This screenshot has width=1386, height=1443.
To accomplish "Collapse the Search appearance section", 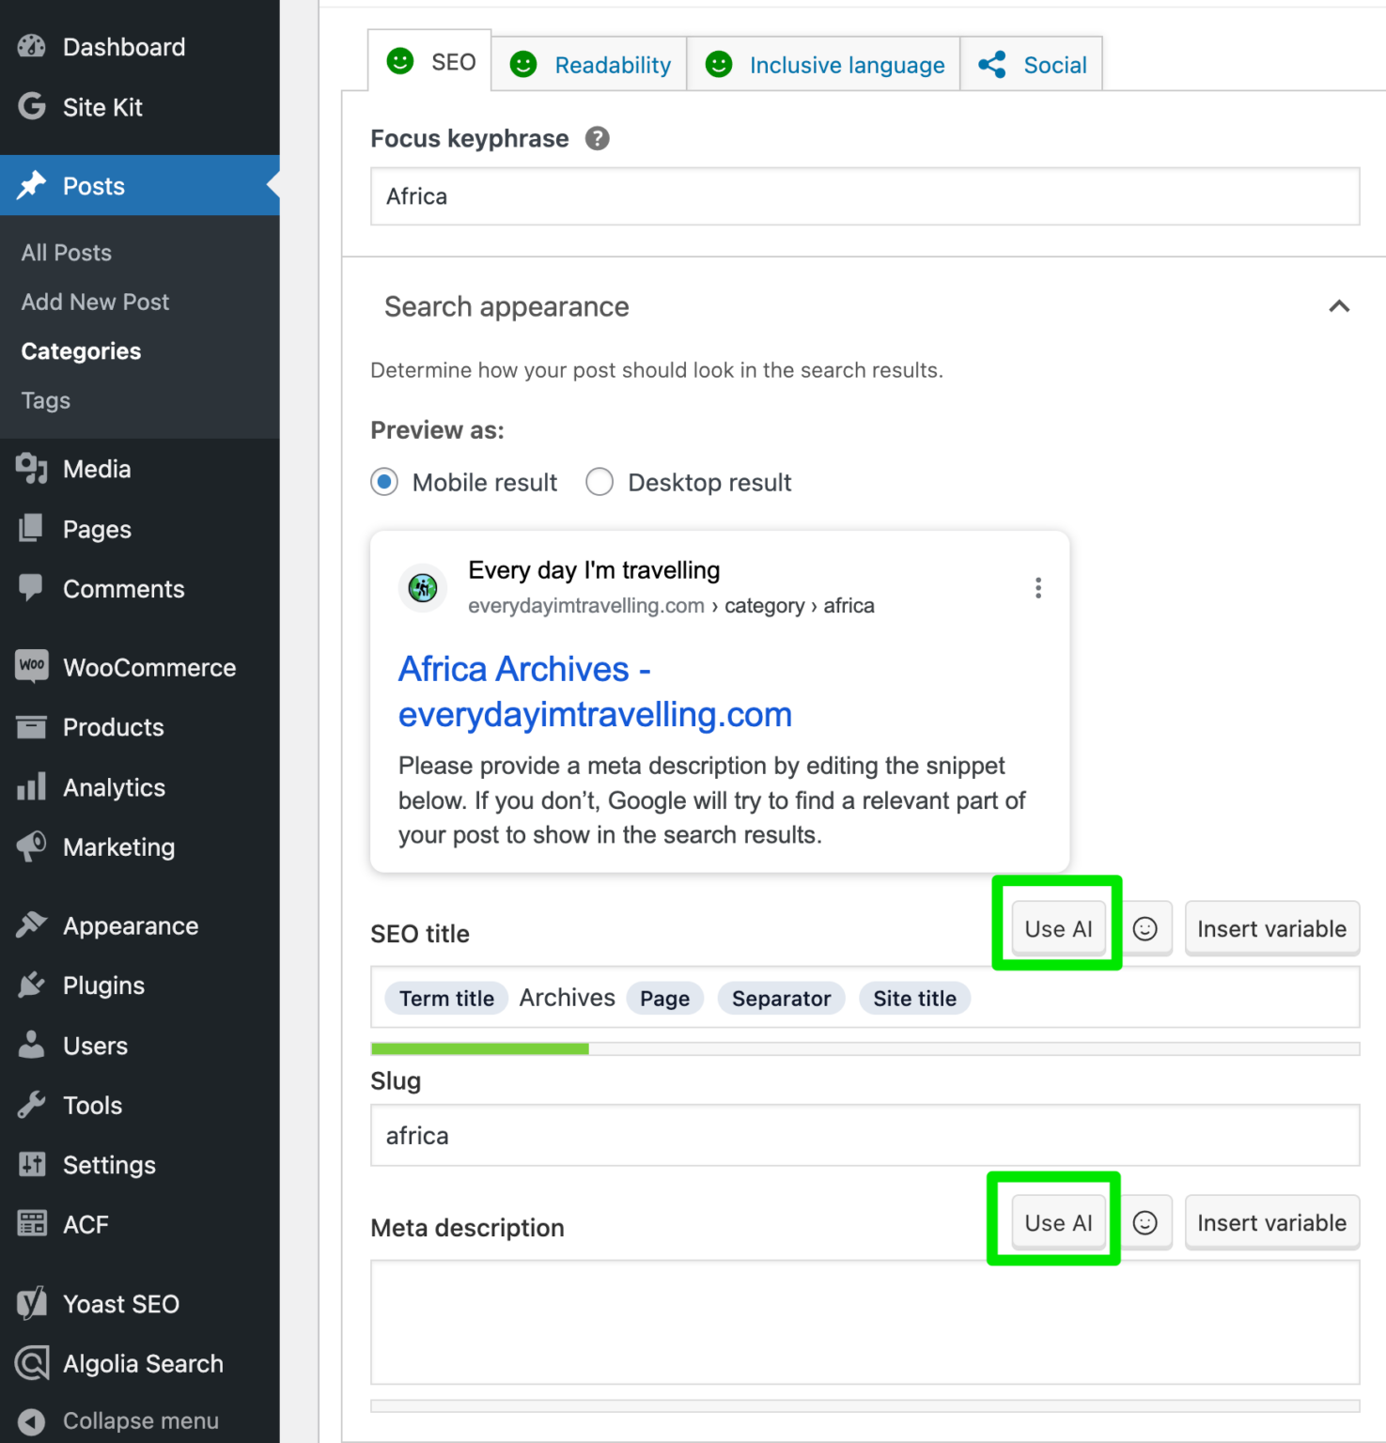I will 1340,306.
